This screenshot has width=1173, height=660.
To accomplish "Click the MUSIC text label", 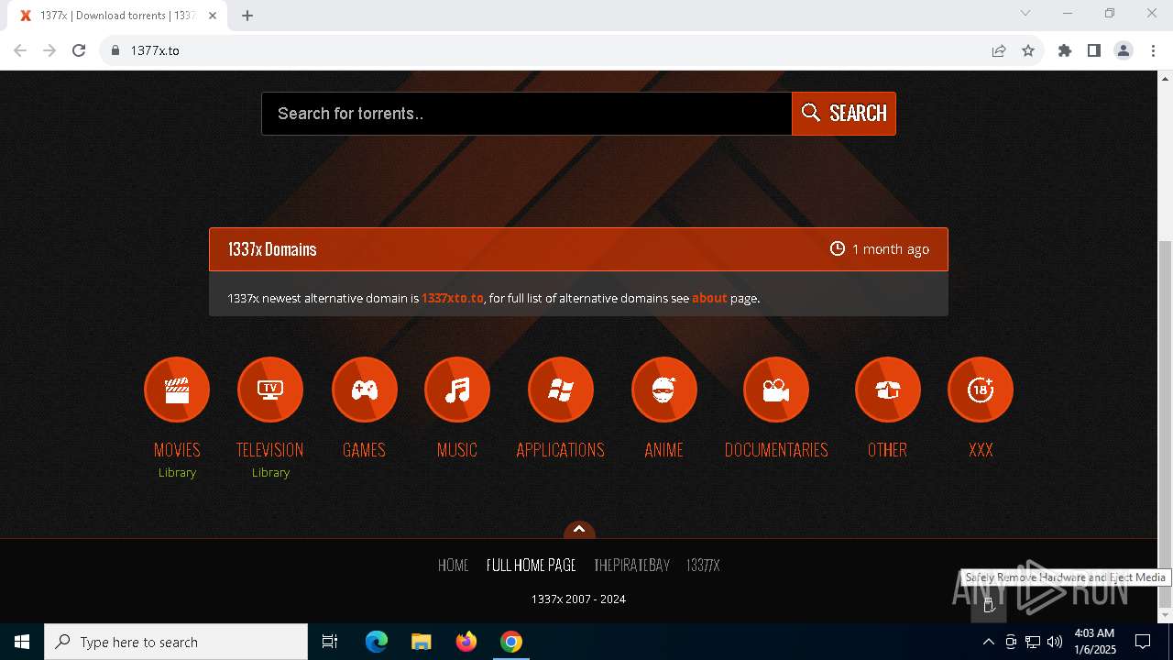I will coord(457,450).
